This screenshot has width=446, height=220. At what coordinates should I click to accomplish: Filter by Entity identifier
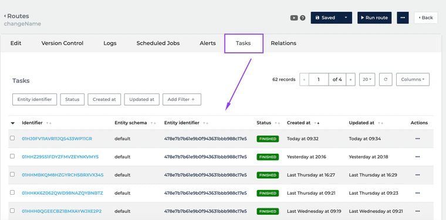click(35, 100)
